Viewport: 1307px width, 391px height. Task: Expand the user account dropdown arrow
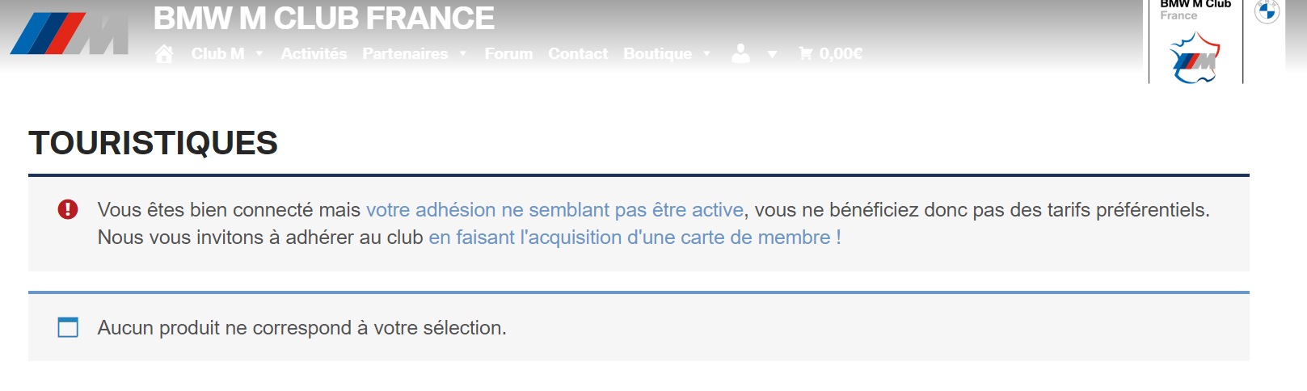pyautogui.click(x=773, y=54)
